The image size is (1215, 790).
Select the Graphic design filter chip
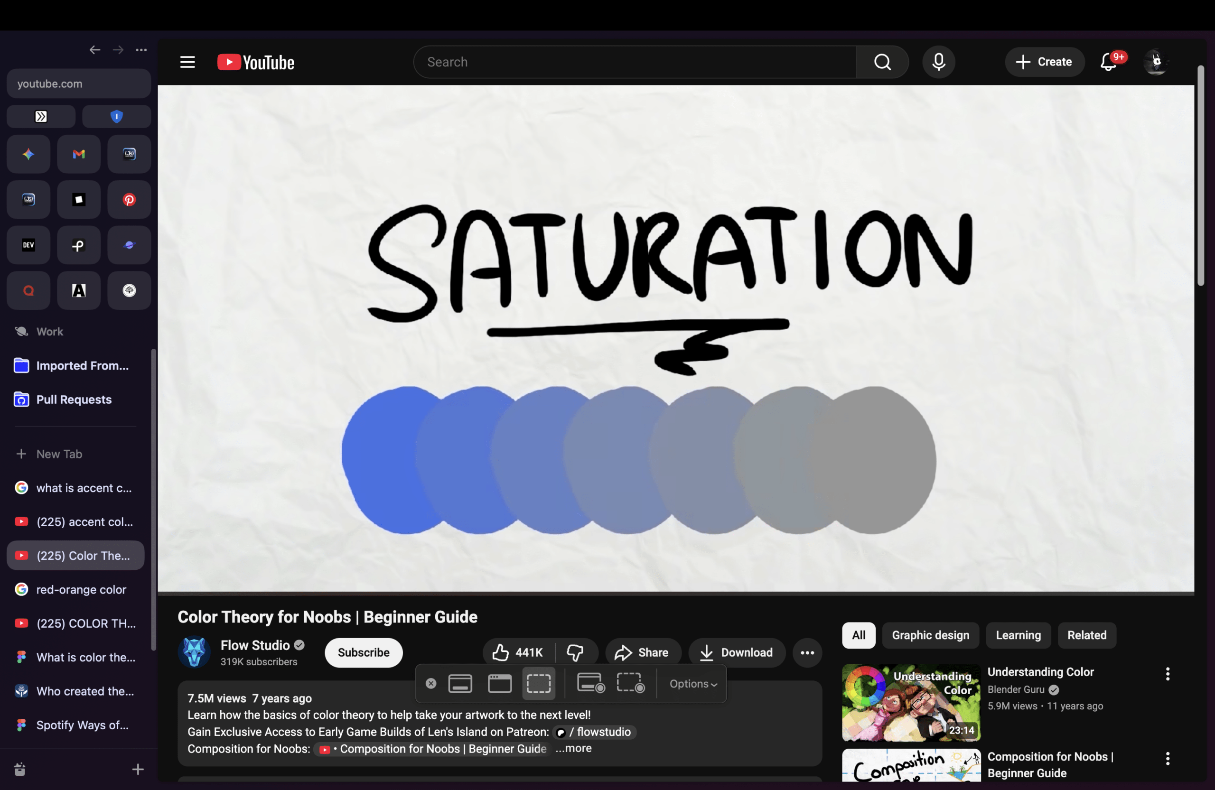coord(930,635)
